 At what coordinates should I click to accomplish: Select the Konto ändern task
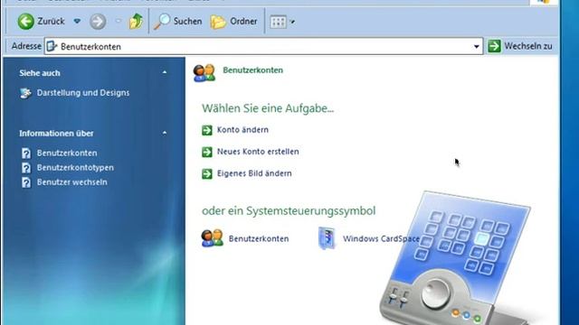pyautogui.click(x=242, y=130)
